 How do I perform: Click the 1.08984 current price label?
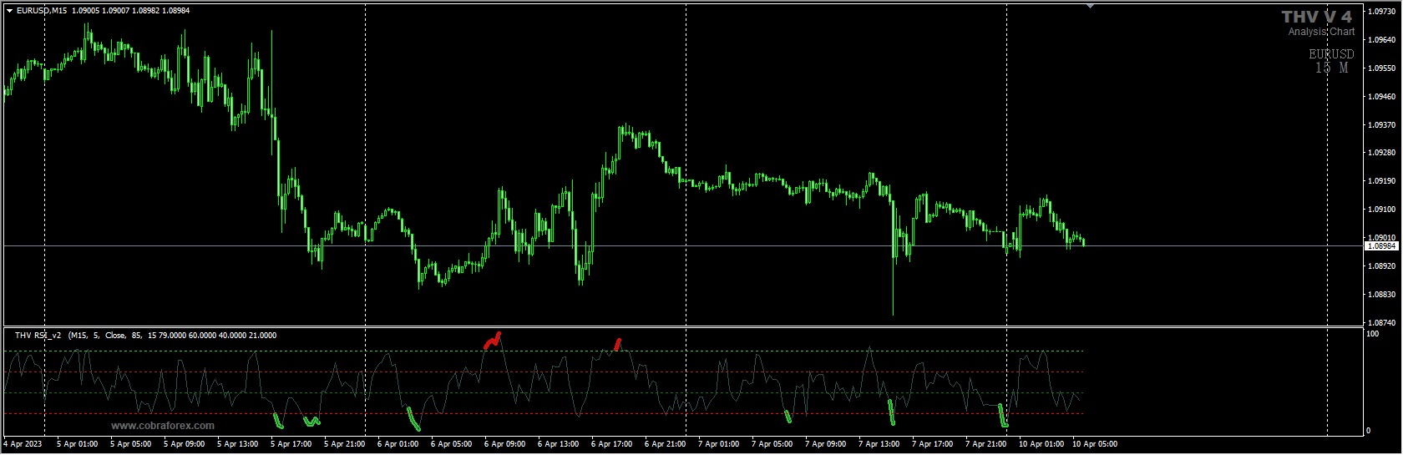click(x=1381, y=246)
